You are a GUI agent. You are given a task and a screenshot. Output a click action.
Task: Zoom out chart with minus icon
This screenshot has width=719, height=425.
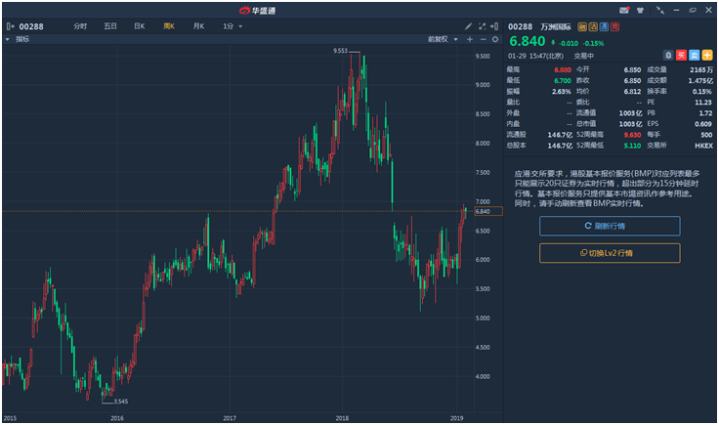point(483,39)
